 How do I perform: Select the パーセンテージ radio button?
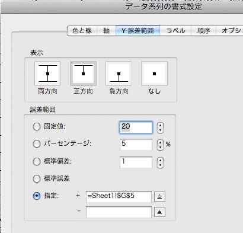(37, 144)
